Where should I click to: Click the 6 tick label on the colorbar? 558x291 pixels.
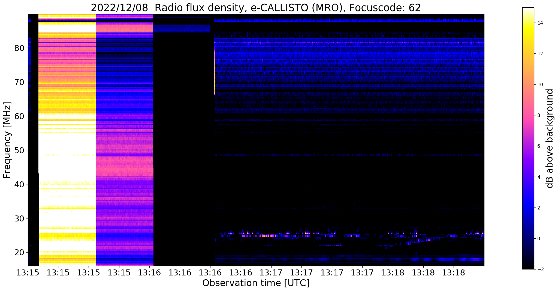click(x=538, y=146)
